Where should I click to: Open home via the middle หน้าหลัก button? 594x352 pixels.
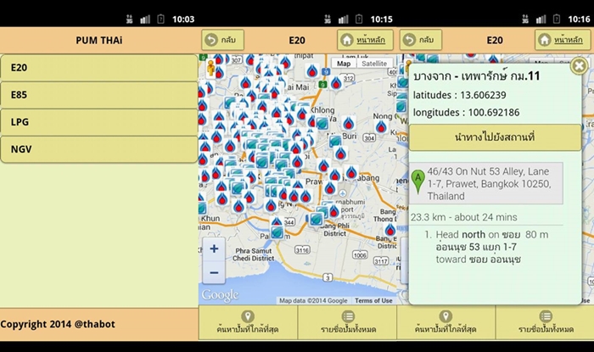(x=365, y=40)
